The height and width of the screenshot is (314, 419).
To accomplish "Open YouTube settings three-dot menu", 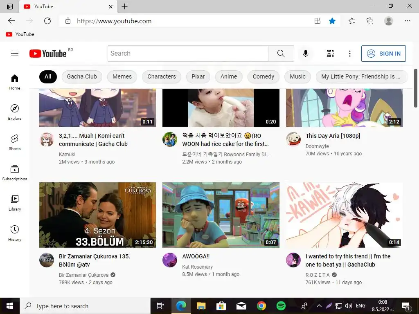I will coord(349,54).
